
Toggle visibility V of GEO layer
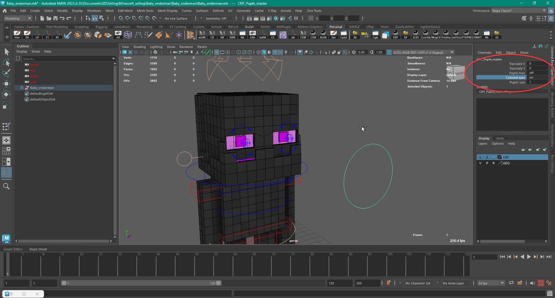(x=480, y=163)
